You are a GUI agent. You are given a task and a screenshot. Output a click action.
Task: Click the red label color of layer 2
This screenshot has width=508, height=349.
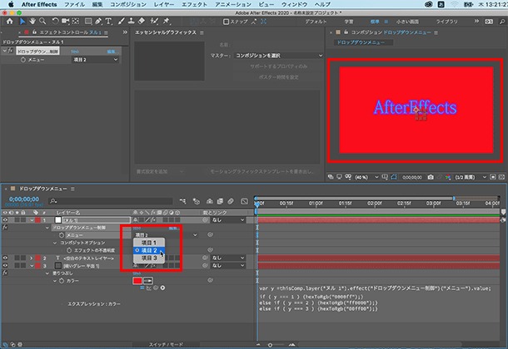pos(38,258)
